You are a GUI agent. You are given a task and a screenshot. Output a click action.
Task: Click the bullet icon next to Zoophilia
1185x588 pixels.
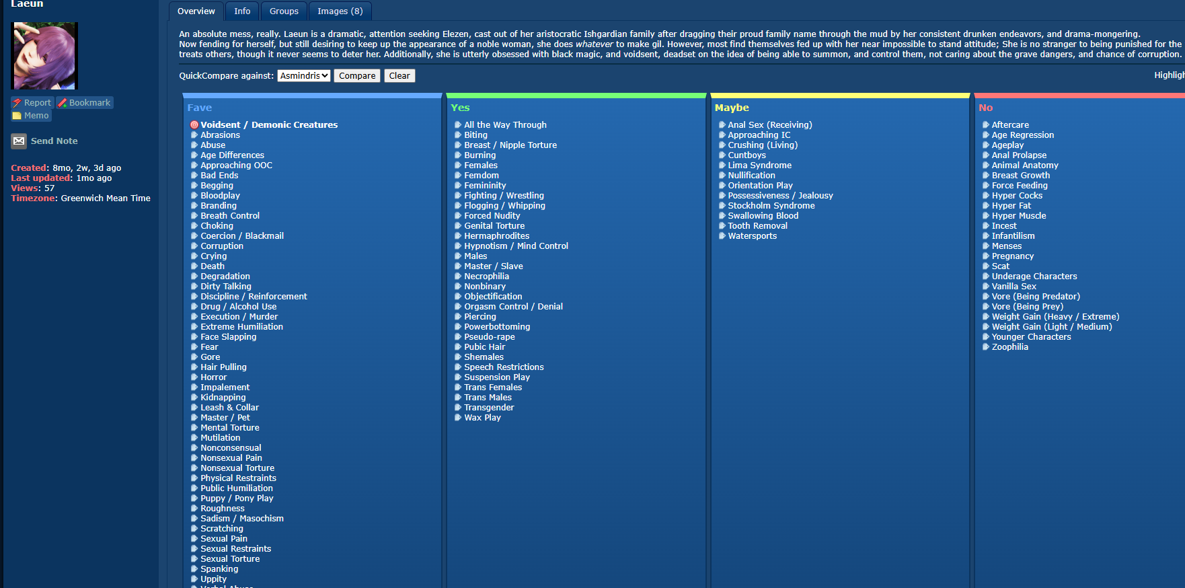tap(986, 347)
